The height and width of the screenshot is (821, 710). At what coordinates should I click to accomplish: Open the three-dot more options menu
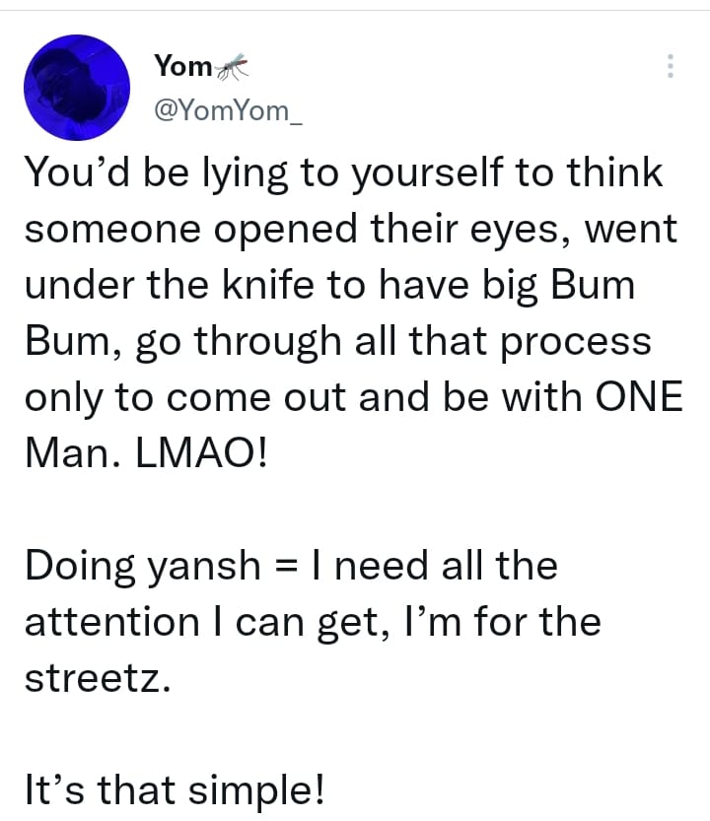point(670,66)
